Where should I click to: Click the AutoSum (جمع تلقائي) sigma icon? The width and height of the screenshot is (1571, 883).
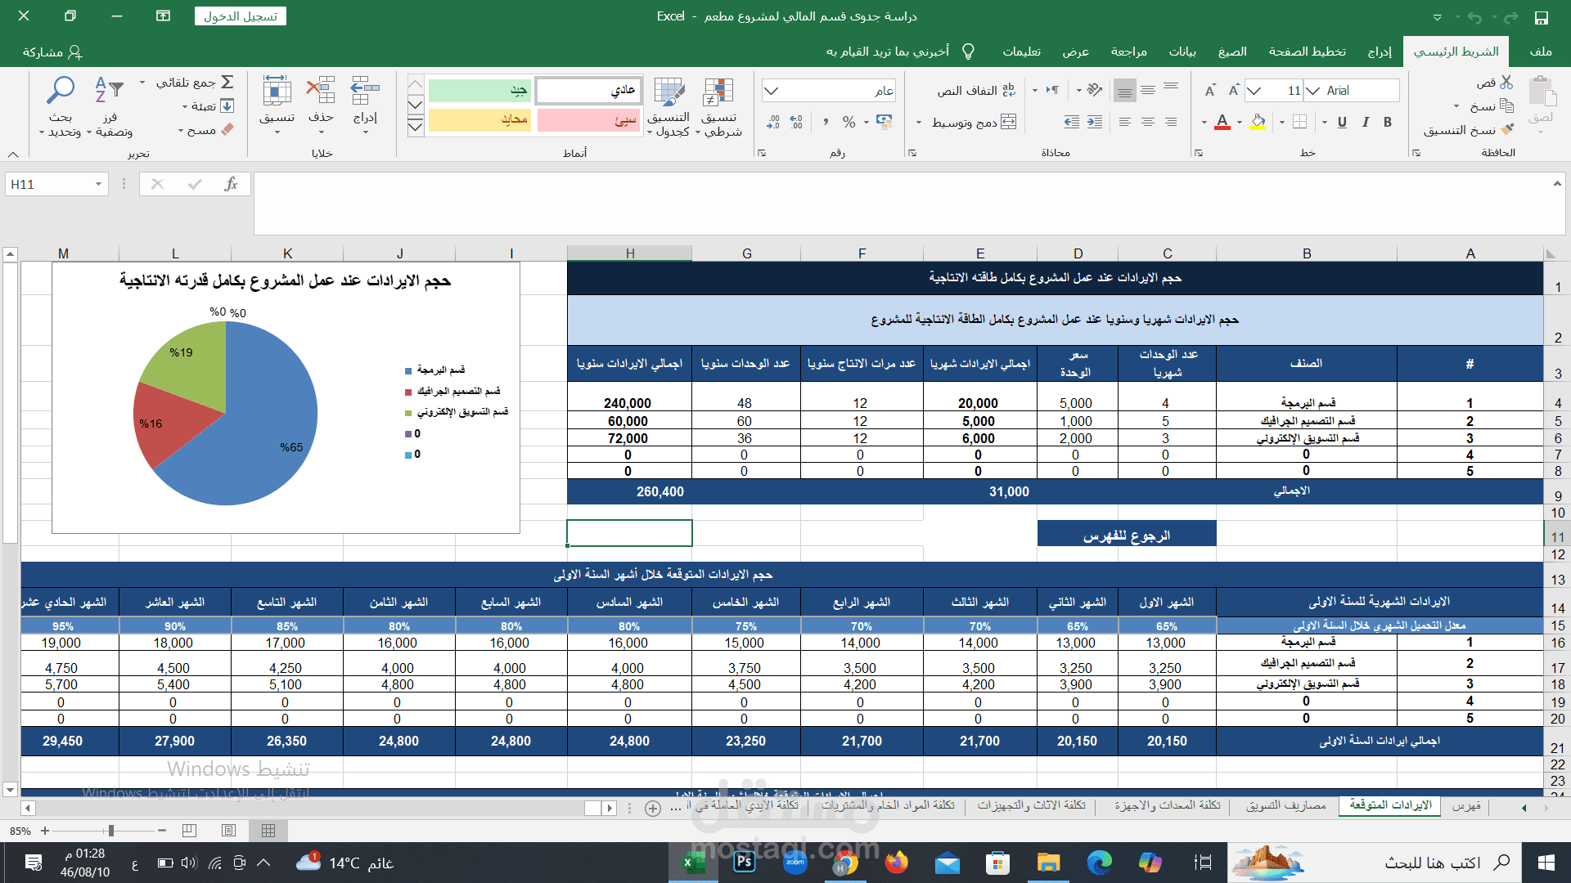coord(227,82)
